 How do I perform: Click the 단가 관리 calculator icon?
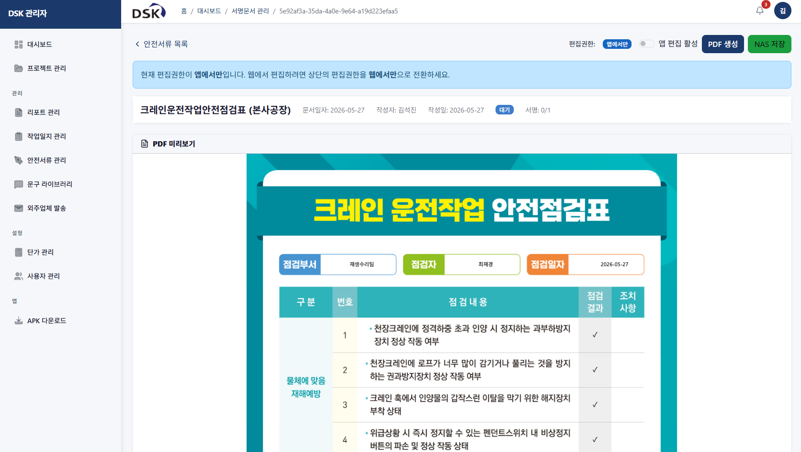[x=19, y=252]
